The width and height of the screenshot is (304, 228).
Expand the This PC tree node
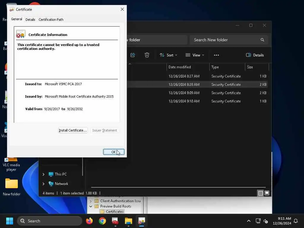(x=44, y=174)
